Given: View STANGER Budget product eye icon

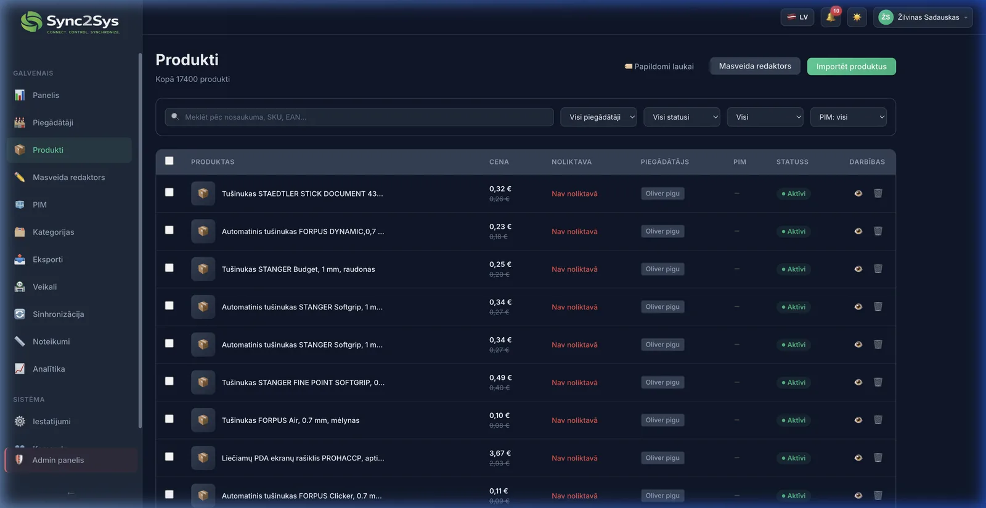Looking at the screenshot, I should click(x=858, y=269).
